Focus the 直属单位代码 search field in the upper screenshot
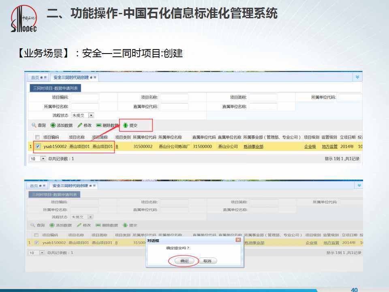The width and height of the screenshot is (389, 292). click(x=174, y=107)
